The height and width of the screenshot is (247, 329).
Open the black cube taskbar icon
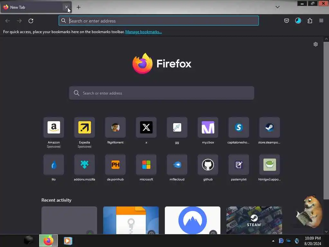pyautogui.click(x=29, y=240)
